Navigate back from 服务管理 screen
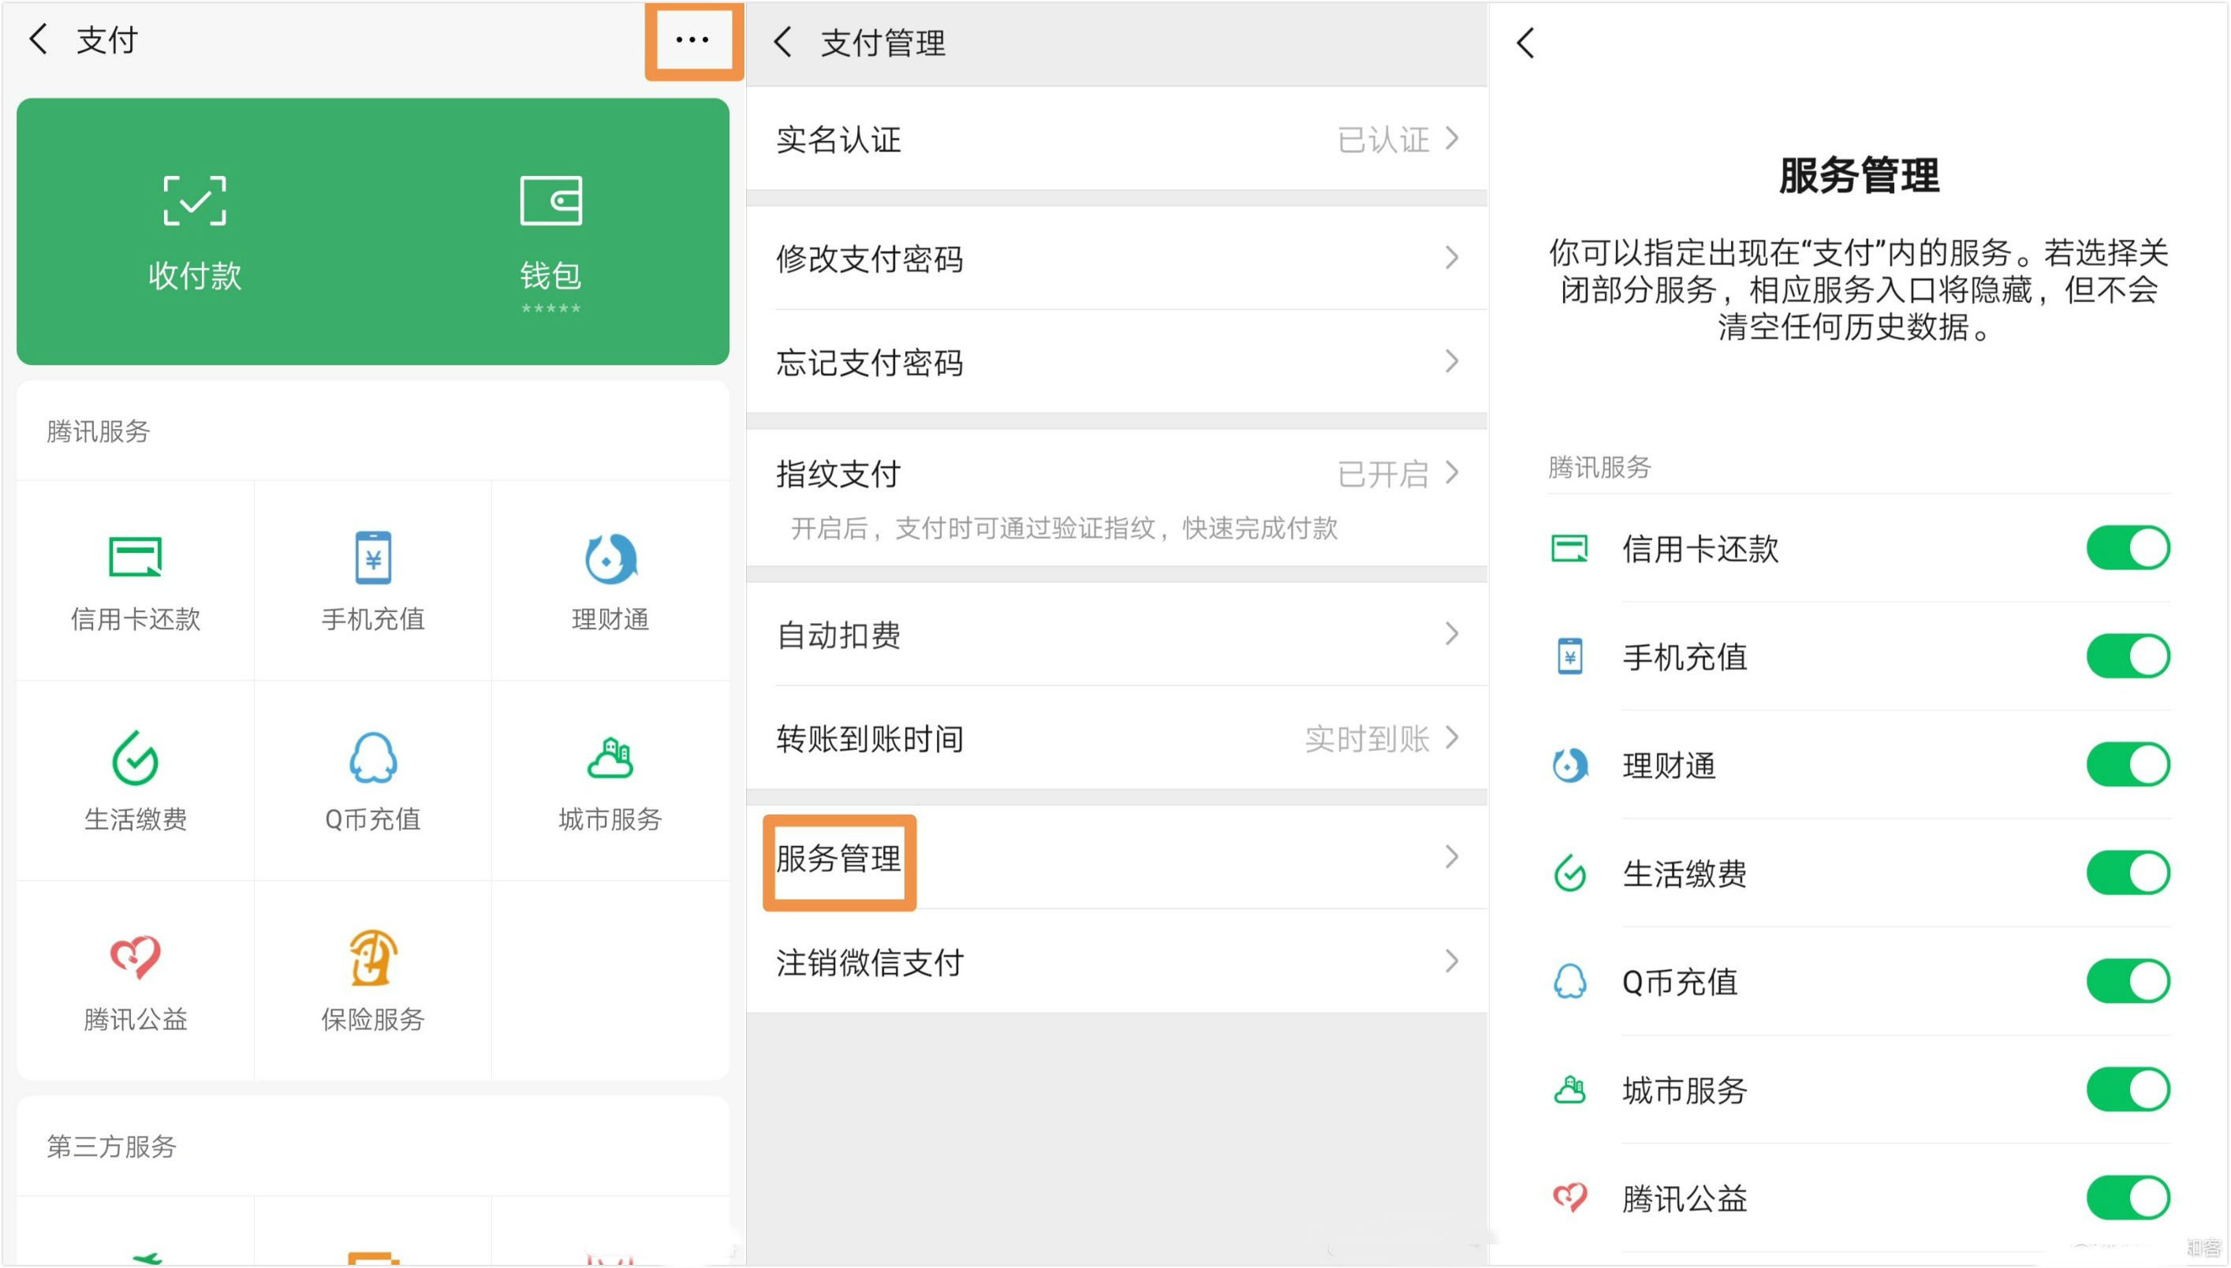 pyautogui.click(x=1528, y=41)
